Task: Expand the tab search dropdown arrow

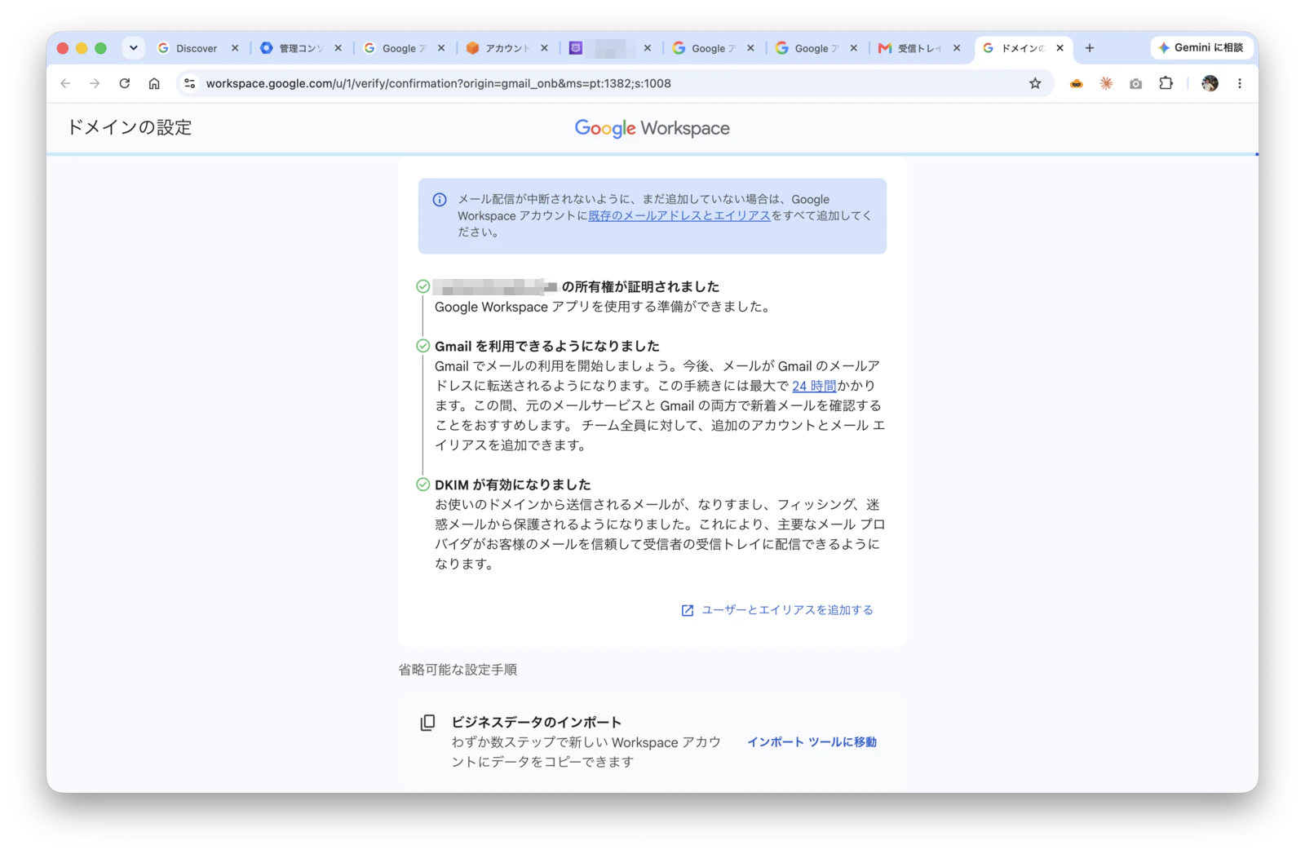Action: 134,48
